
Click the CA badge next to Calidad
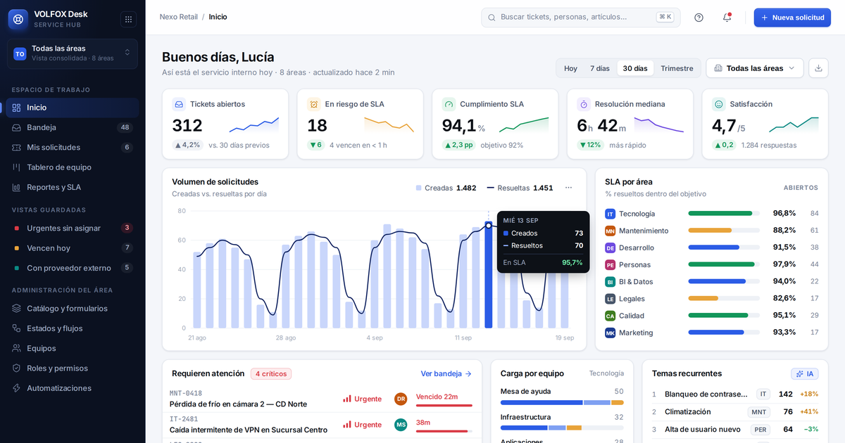(610, 316)
